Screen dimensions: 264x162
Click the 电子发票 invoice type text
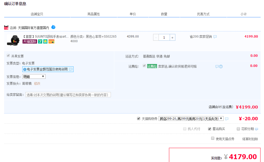(x=28, y=63)
